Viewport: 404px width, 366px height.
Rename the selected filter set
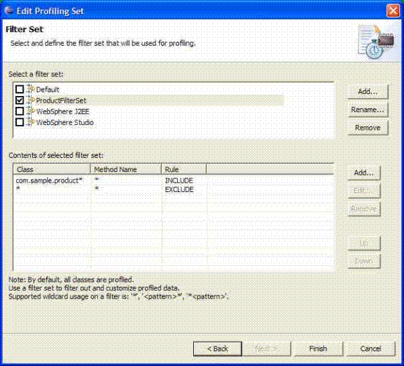(x=367, y=109)
